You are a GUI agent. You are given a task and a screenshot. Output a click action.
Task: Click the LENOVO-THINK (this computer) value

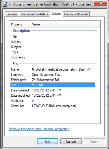(54, 106)
